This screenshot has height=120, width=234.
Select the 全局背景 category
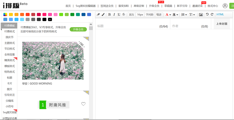(x=10, y=54)
